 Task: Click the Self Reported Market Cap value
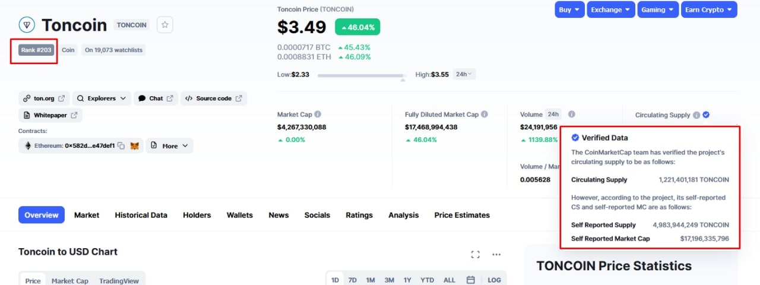coord(705,239)
